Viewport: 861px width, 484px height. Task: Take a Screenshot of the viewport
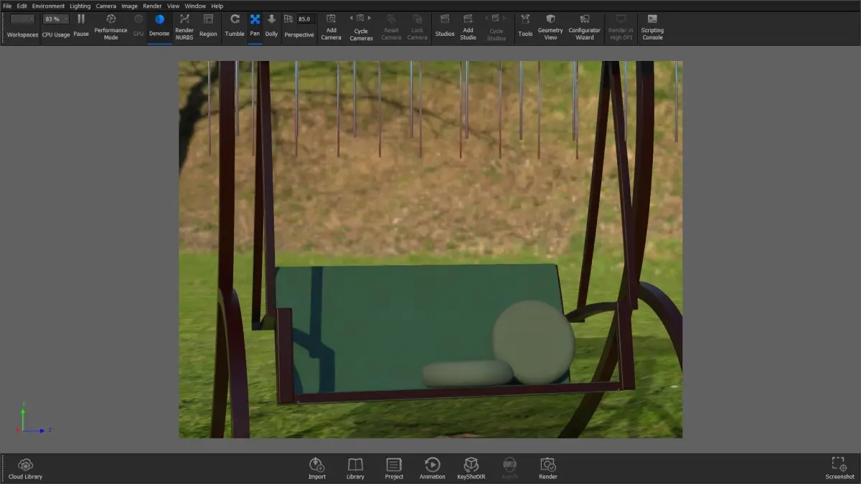839,469
